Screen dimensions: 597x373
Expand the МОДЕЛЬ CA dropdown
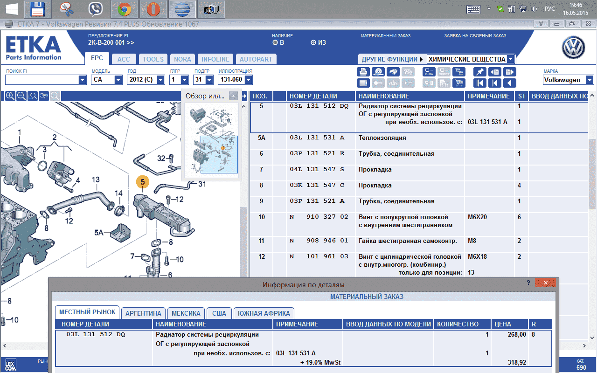[x=119, y=80]
